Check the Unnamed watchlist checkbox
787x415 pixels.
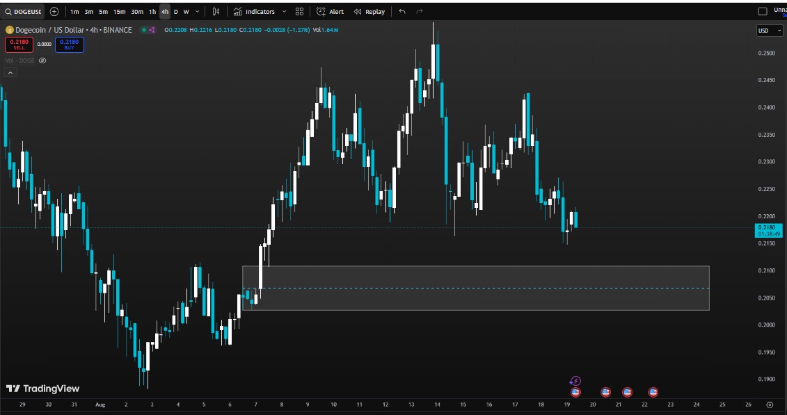tap(762, 10)
